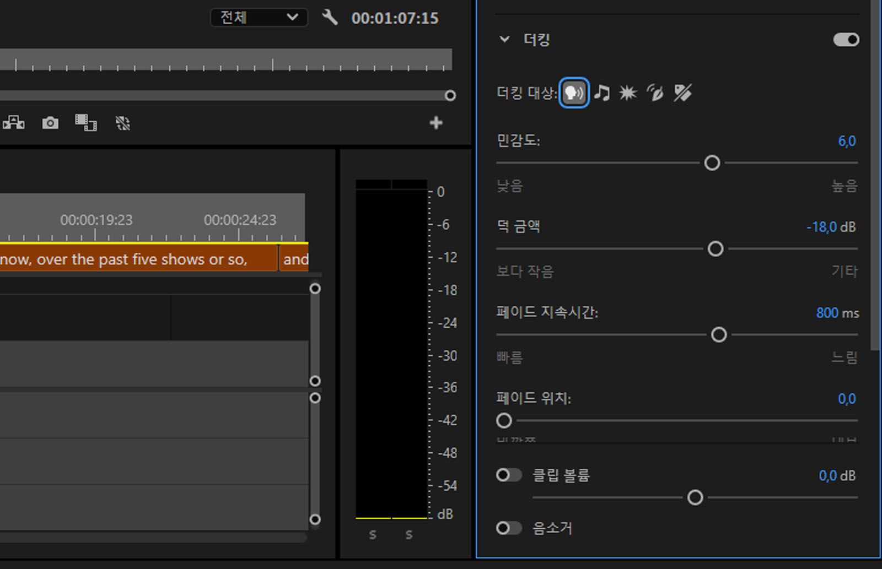This screenshot has height=569, width=882.
Task: Click the 더킹 section title
Action: 536,40
